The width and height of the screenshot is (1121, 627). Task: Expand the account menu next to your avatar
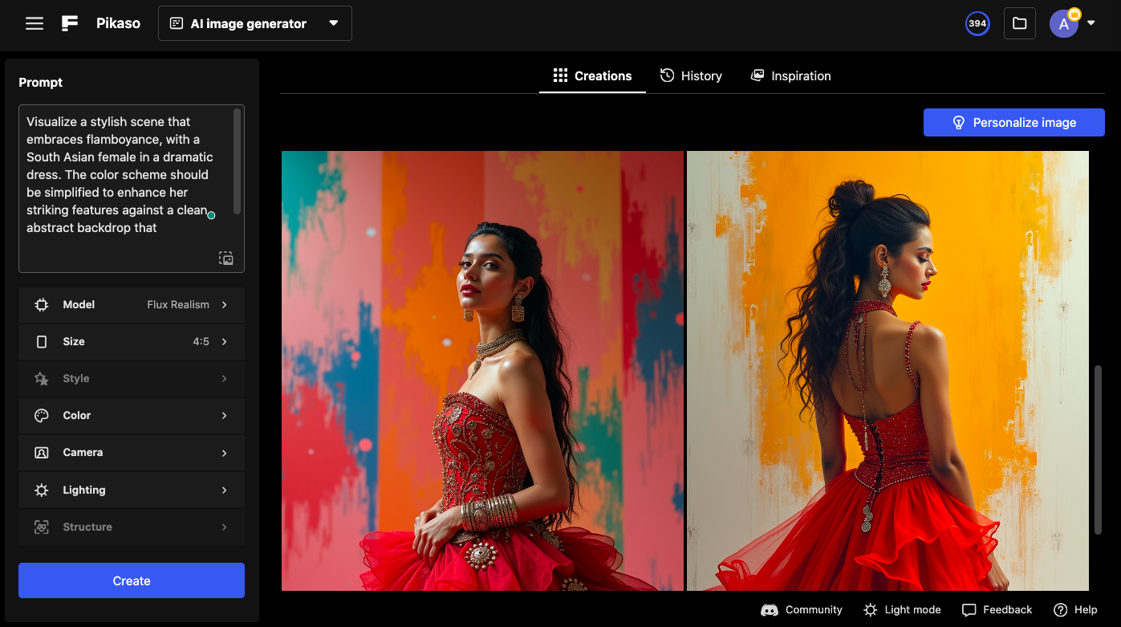click(x=1090, y=23)
